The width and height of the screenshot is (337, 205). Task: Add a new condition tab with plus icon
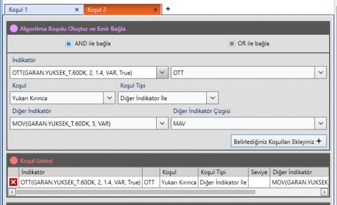[x=168, y=9]
